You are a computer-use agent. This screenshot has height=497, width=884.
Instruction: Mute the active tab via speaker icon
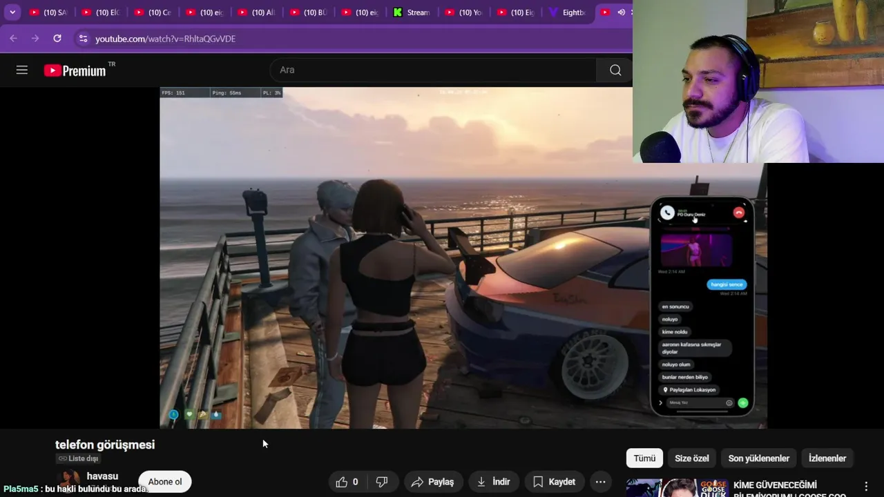click(x=621, y=12)
